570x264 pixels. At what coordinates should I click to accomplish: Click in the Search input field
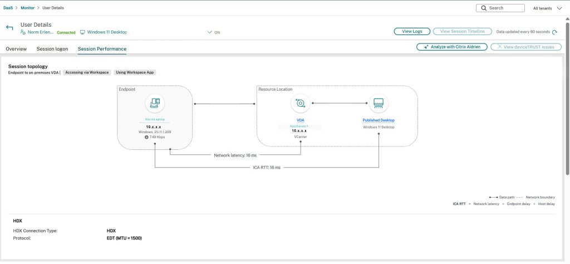[500, 8]
